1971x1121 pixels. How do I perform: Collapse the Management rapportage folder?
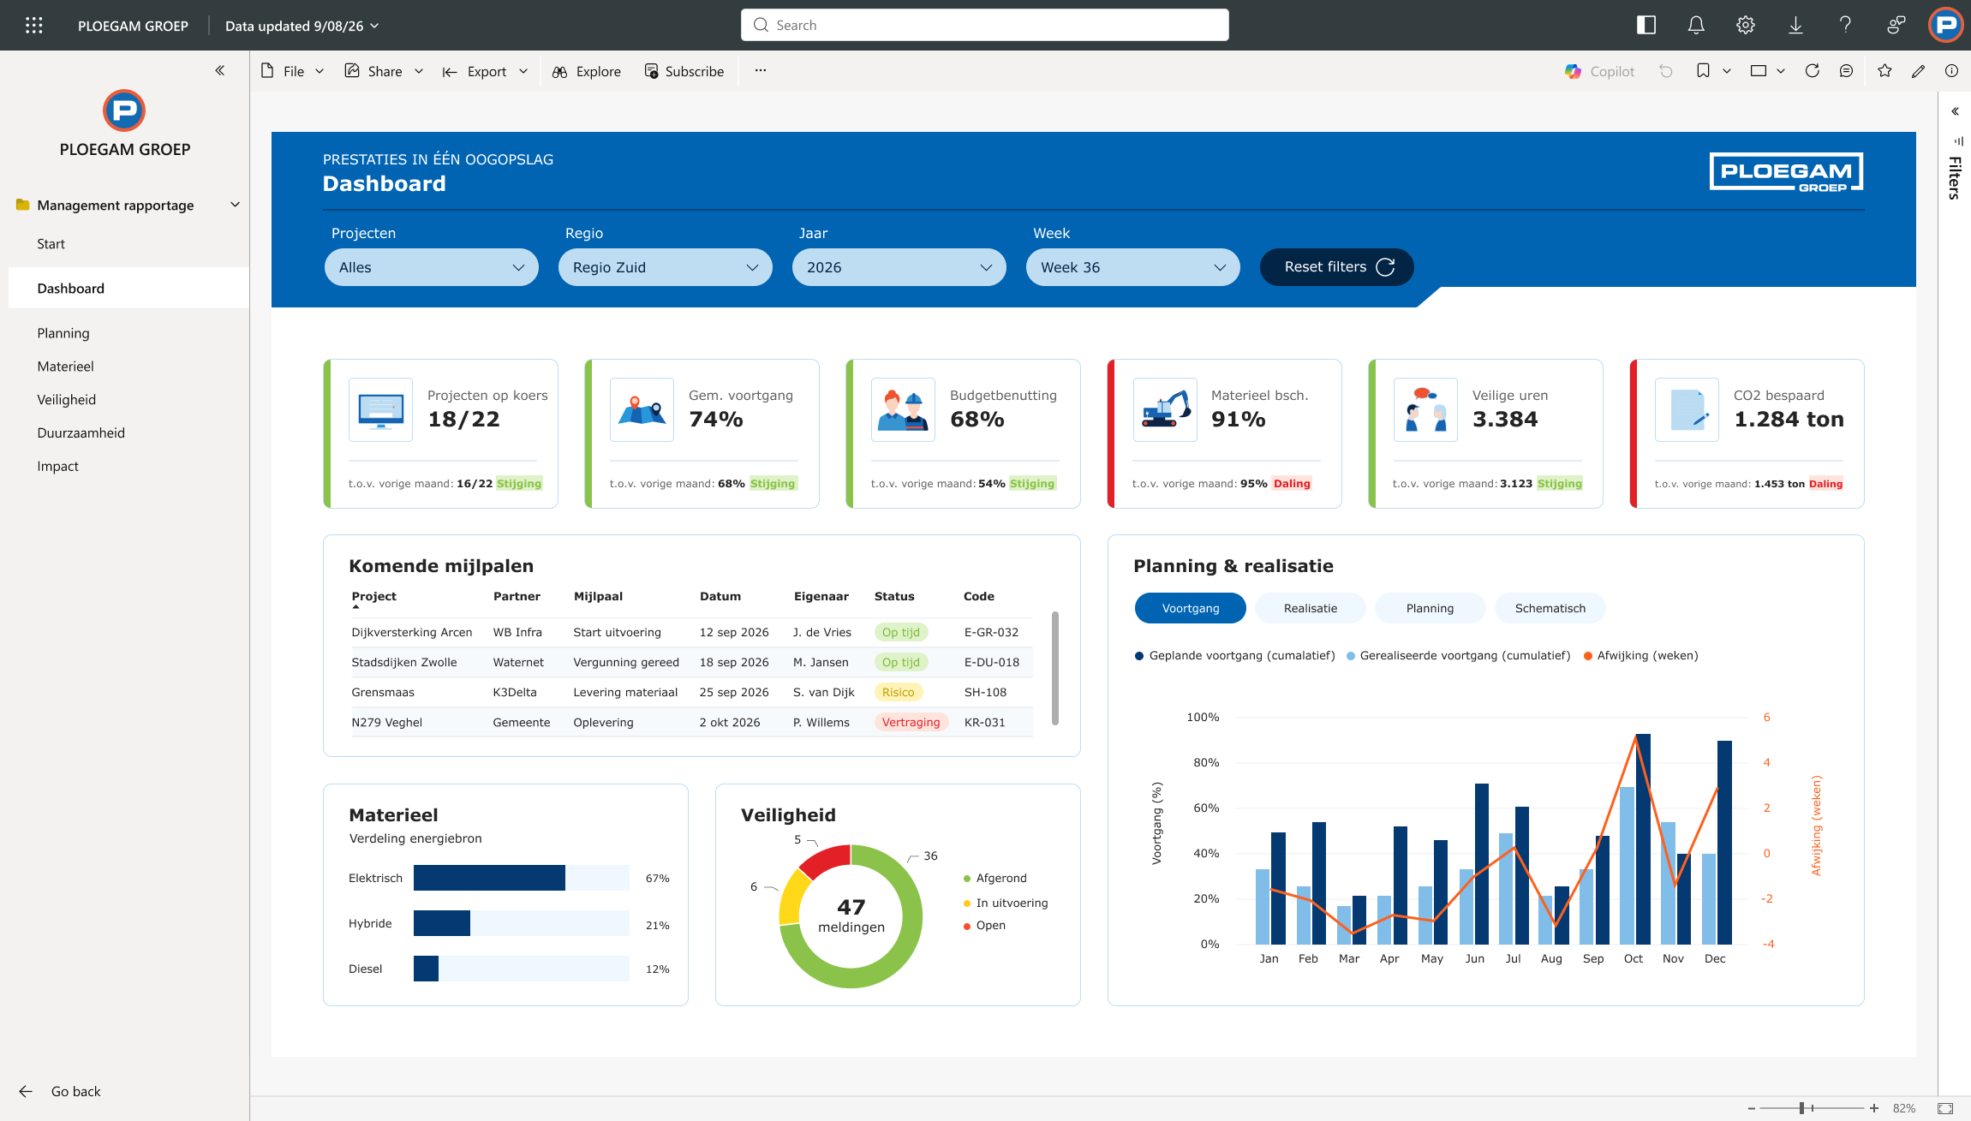(x=236, y=205)
